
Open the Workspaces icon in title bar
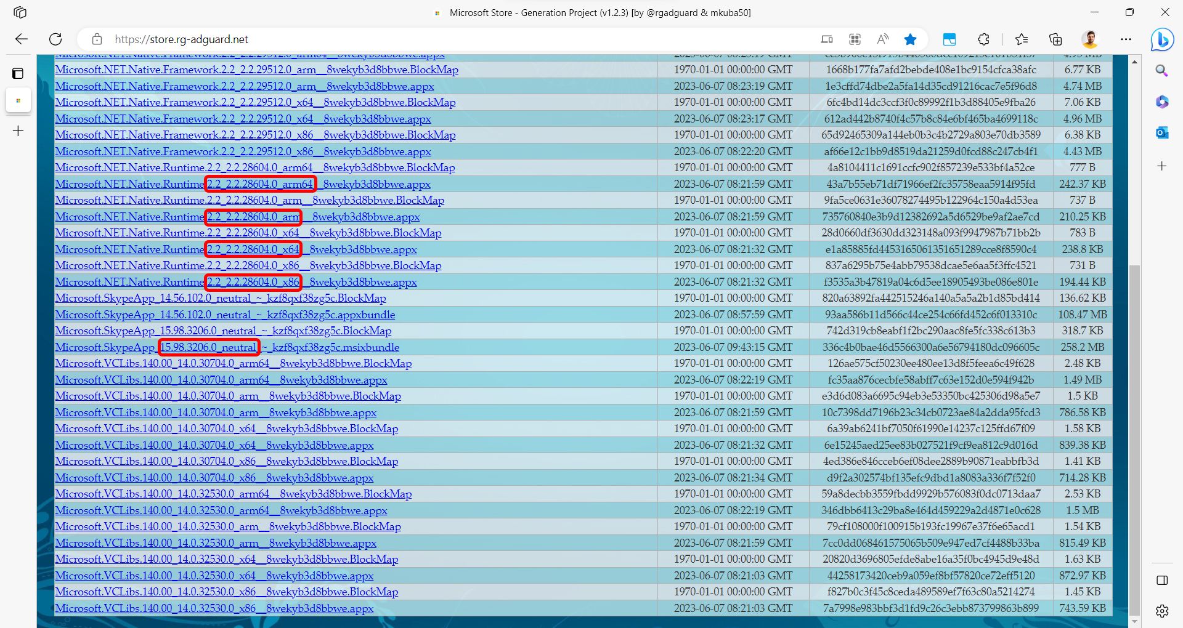coord(20,12)
